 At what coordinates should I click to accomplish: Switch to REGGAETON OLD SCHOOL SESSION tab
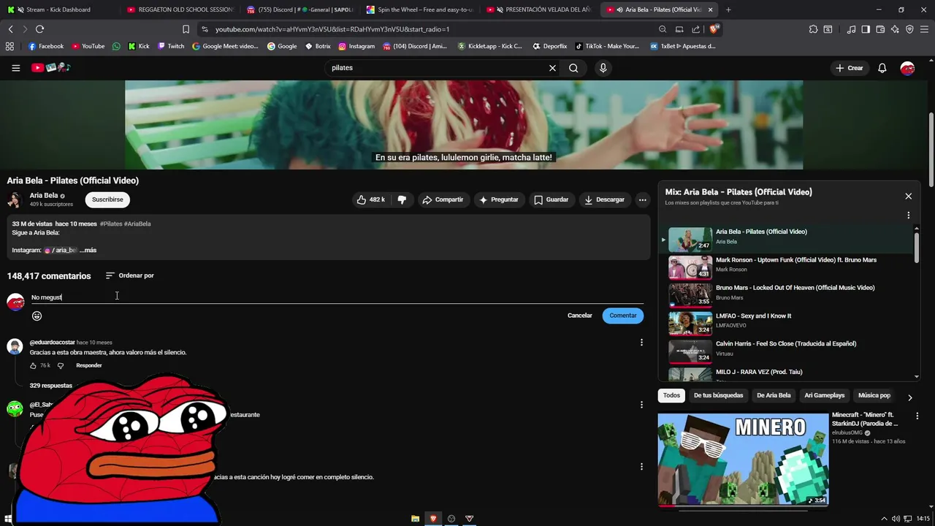click(180, 9)
